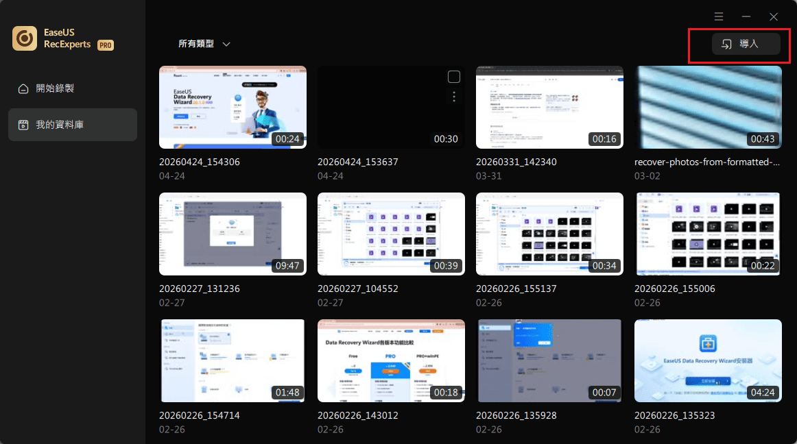Click the 01:48 duration badge
The width and height of the screenshot is (797, 444).
point(287,392)
